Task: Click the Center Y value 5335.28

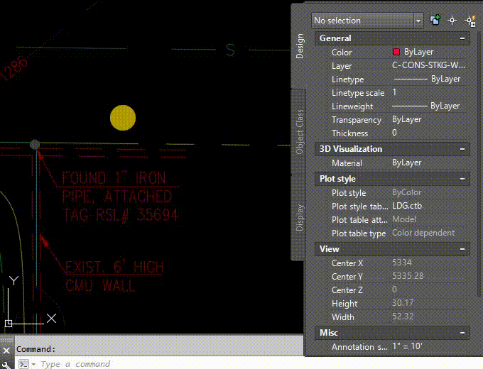Action: 408,276
